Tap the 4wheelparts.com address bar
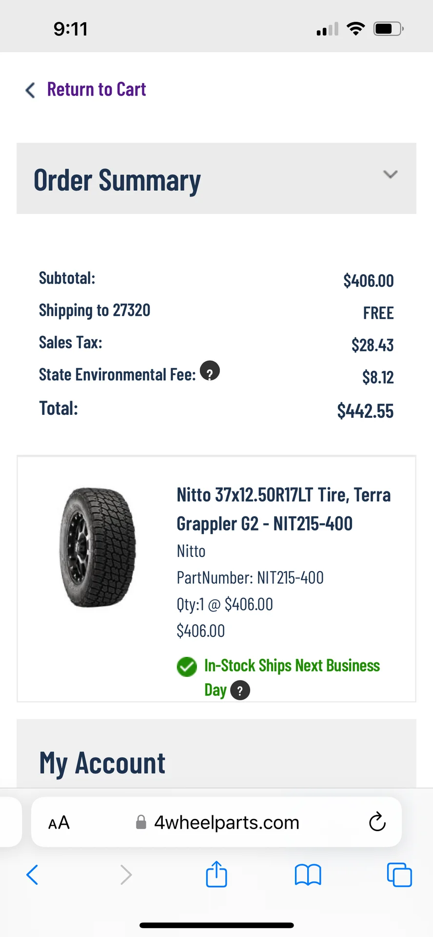 coord(216,822)
